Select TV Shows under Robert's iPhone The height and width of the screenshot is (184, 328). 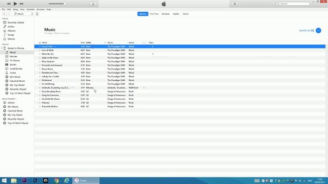[15, 60]
